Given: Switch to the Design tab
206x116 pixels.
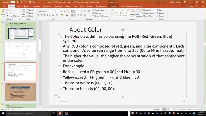Looking at the screenshot, I should click(x=26, y=6).
